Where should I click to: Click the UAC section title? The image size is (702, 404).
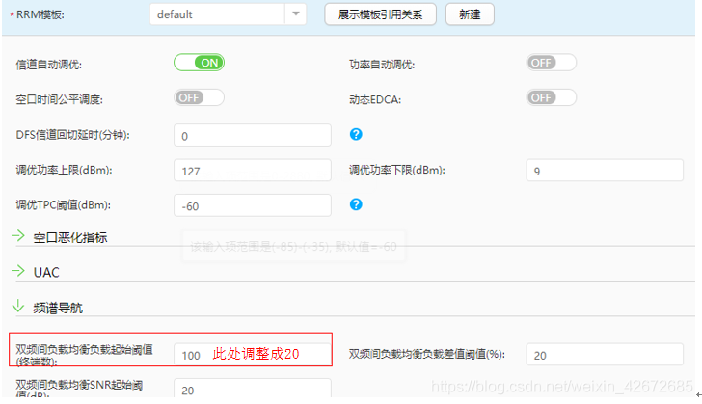pos(46,272)
